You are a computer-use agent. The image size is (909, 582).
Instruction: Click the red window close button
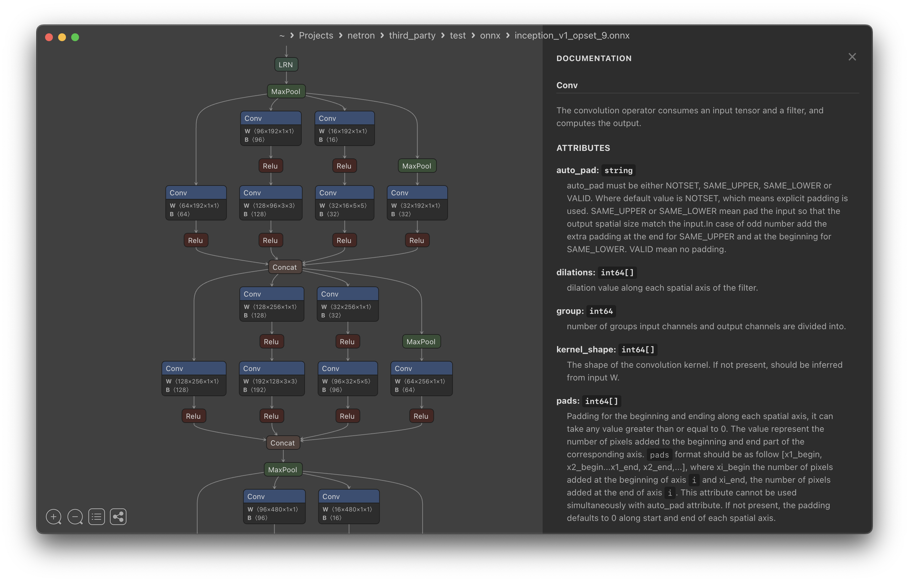point(49,37)
